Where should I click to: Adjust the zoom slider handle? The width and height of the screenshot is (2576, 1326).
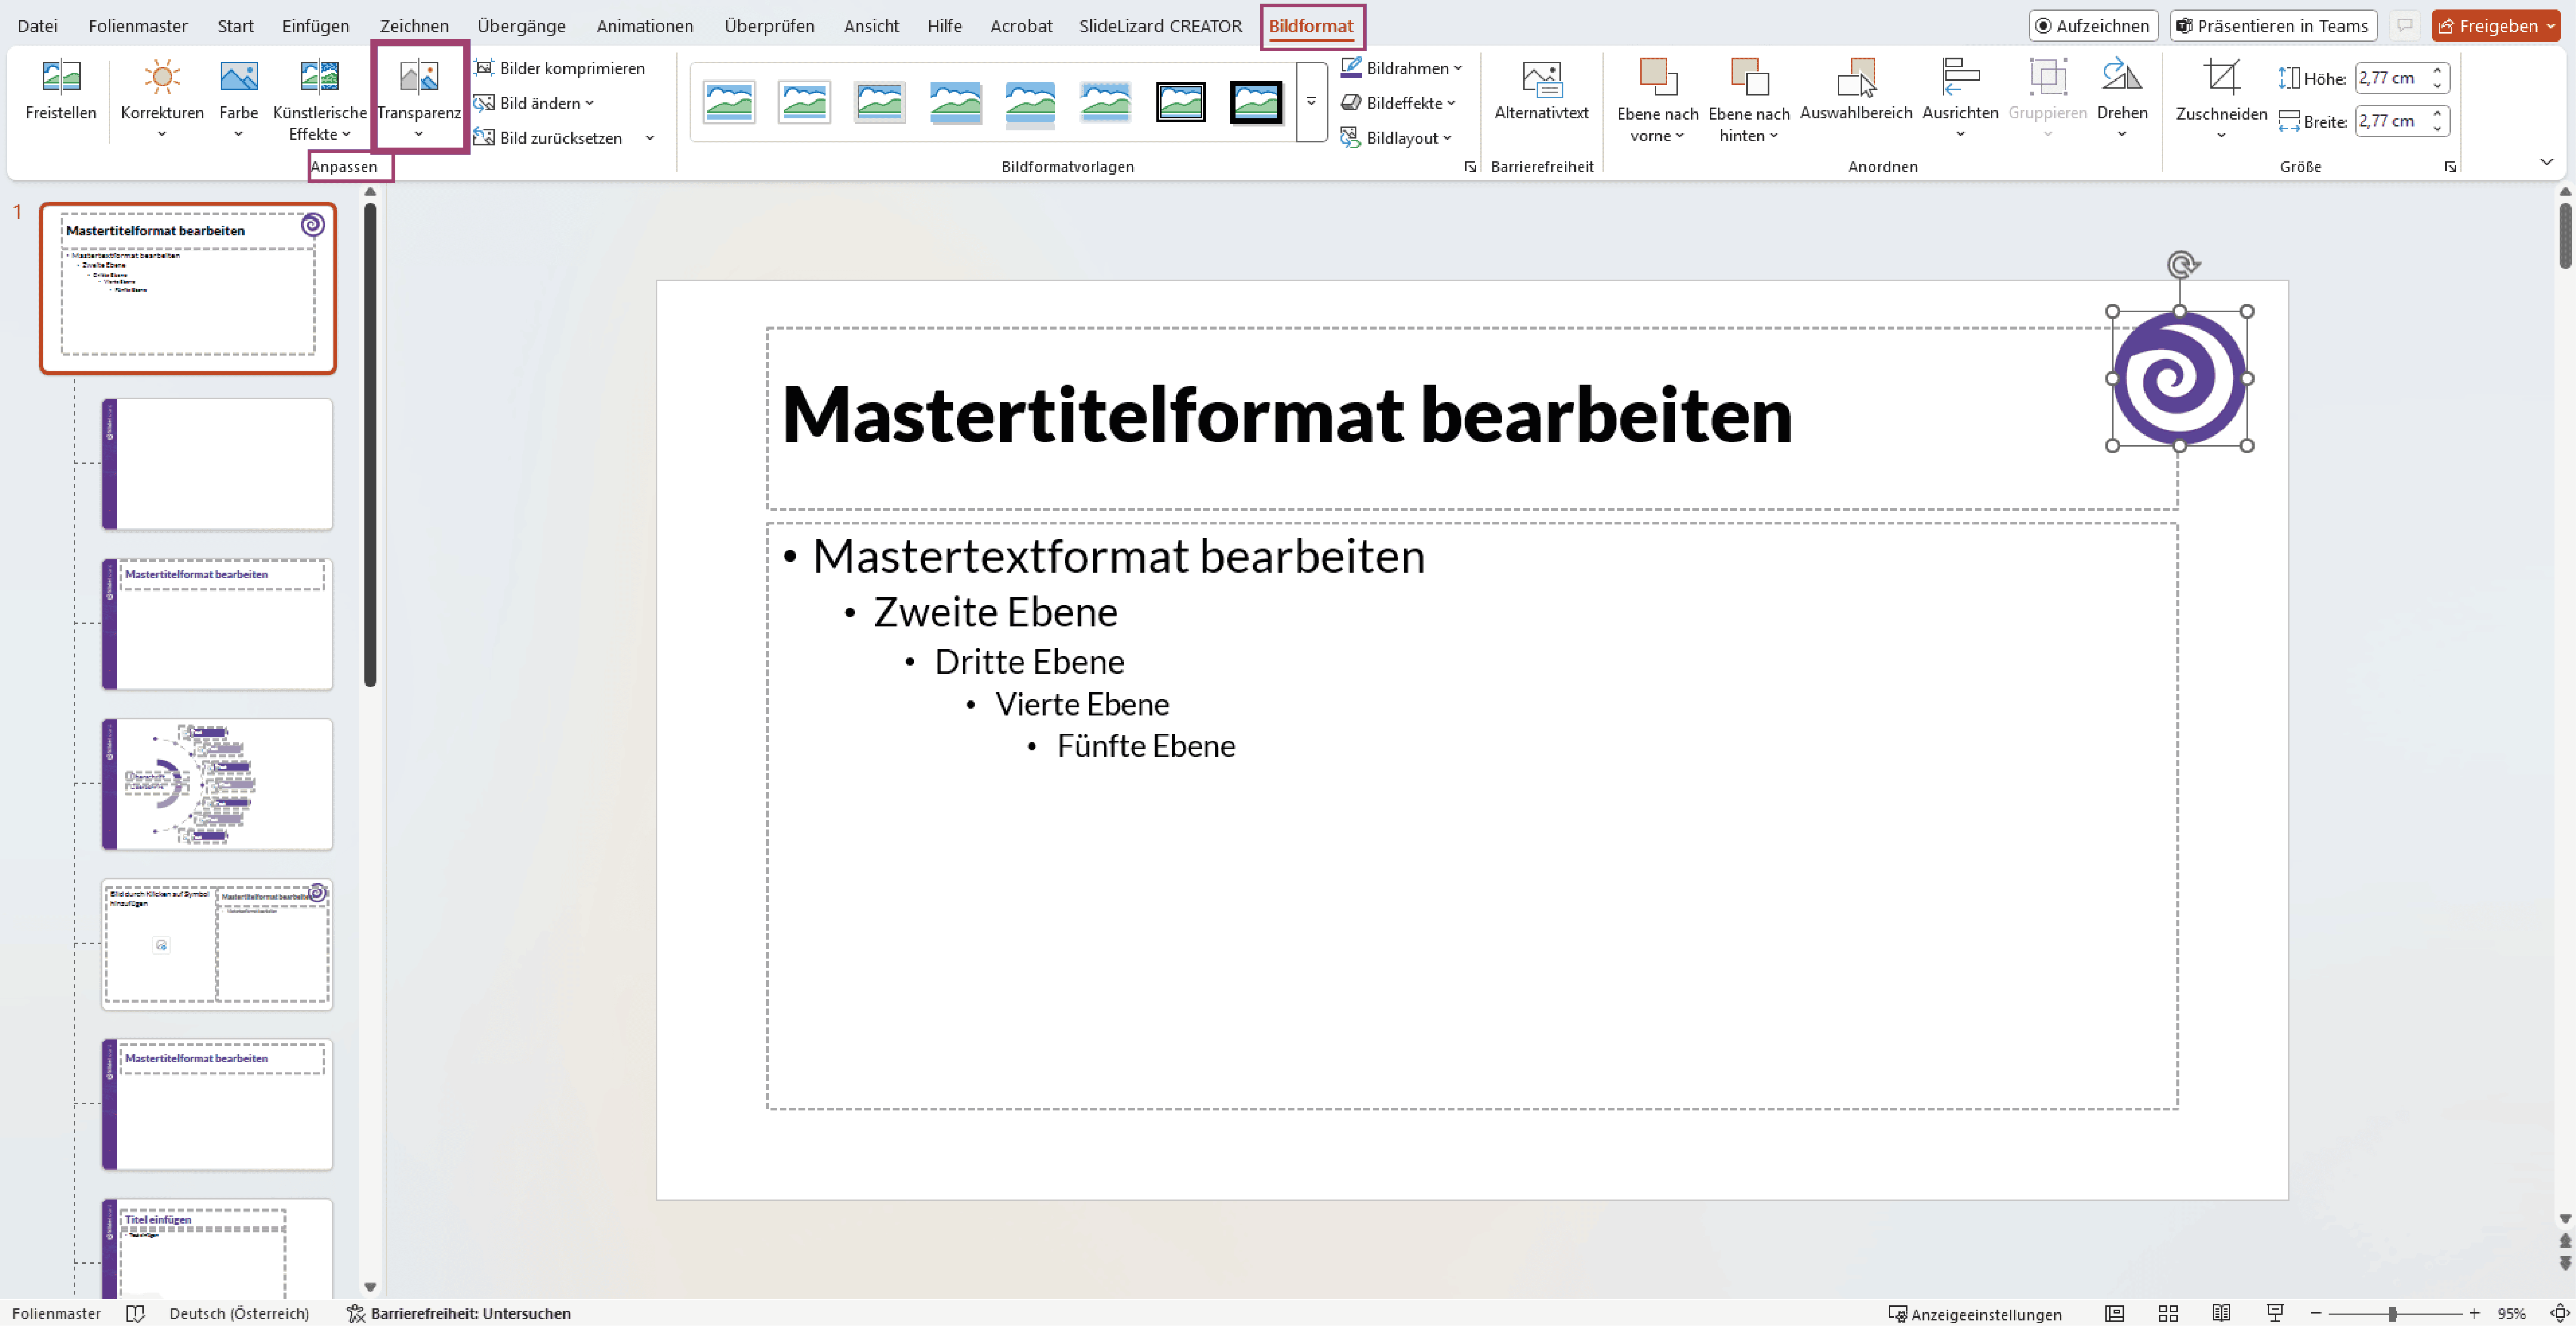click(x=2392, y=1313)
